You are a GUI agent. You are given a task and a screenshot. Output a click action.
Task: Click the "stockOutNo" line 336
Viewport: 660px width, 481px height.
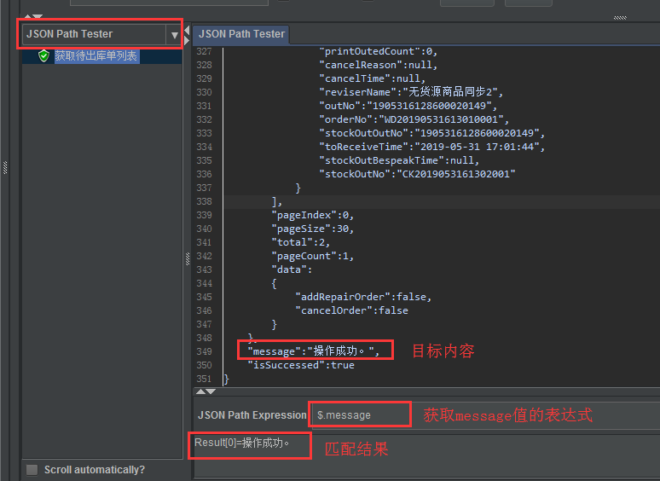click(417, 174)
